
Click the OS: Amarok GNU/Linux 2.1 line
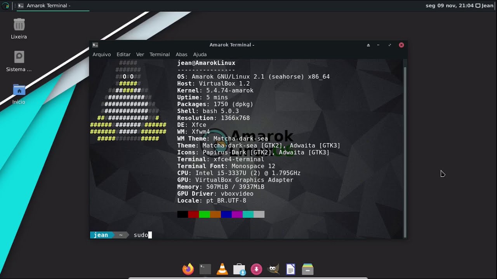[253, 77]
